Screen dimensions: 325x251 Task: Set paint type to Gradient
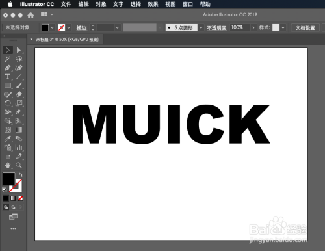pyautogui.click(x=13, y=198)
